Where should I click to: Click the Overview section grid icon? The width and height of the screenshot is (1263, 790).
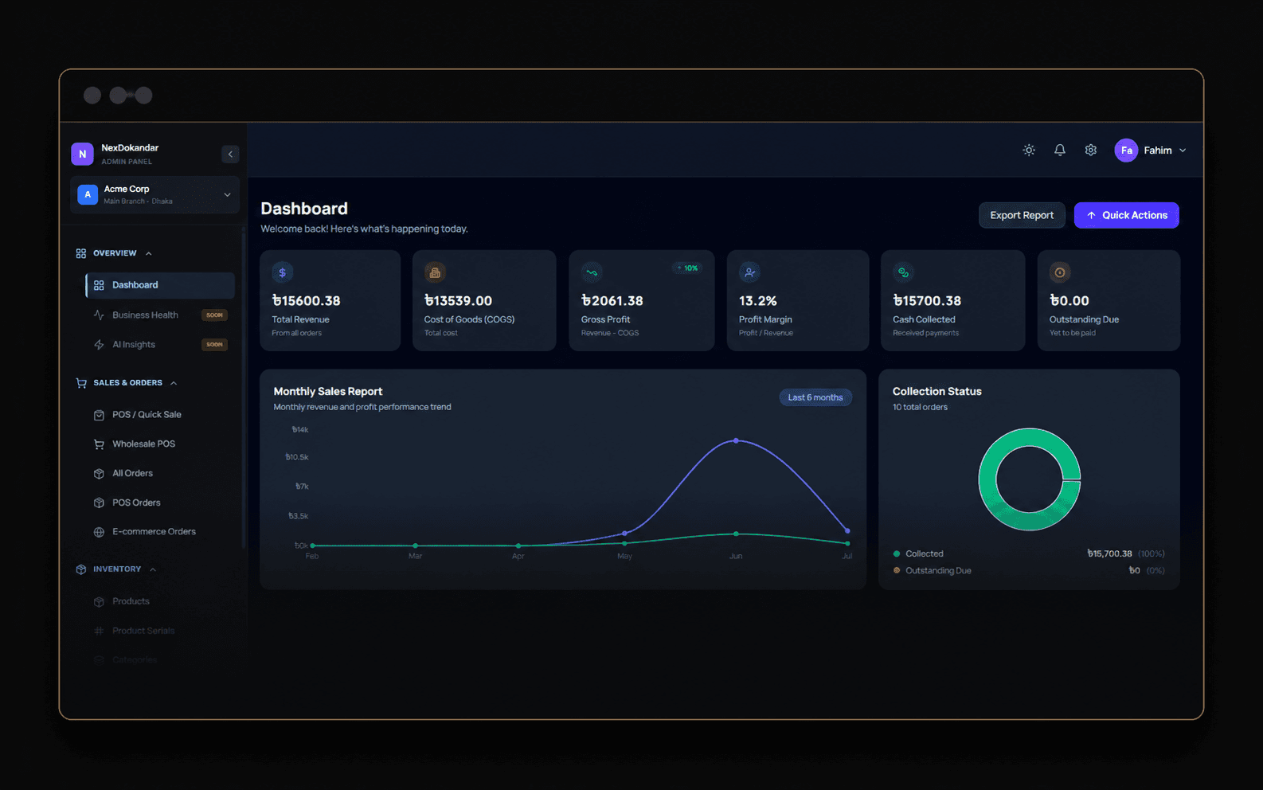[80, 253]
